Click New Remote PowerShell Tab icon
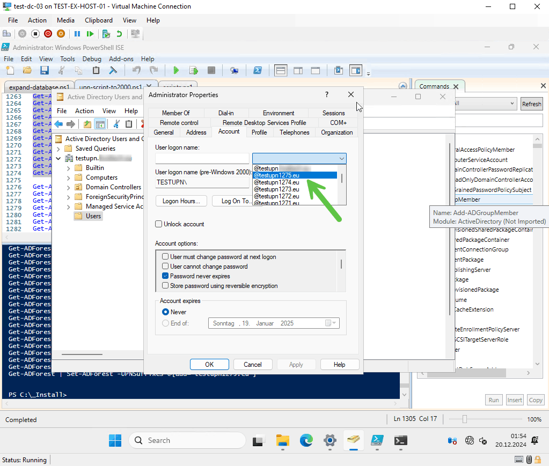 (235, 70)
